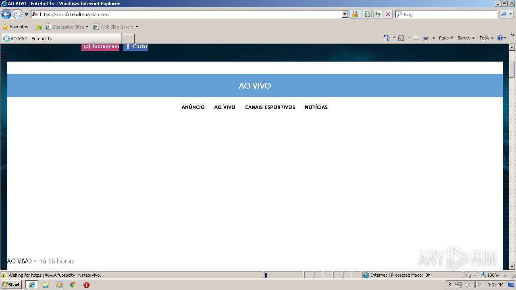Open the ANÚNCIO nav item
516x290 pixels.
pos(193,107)
